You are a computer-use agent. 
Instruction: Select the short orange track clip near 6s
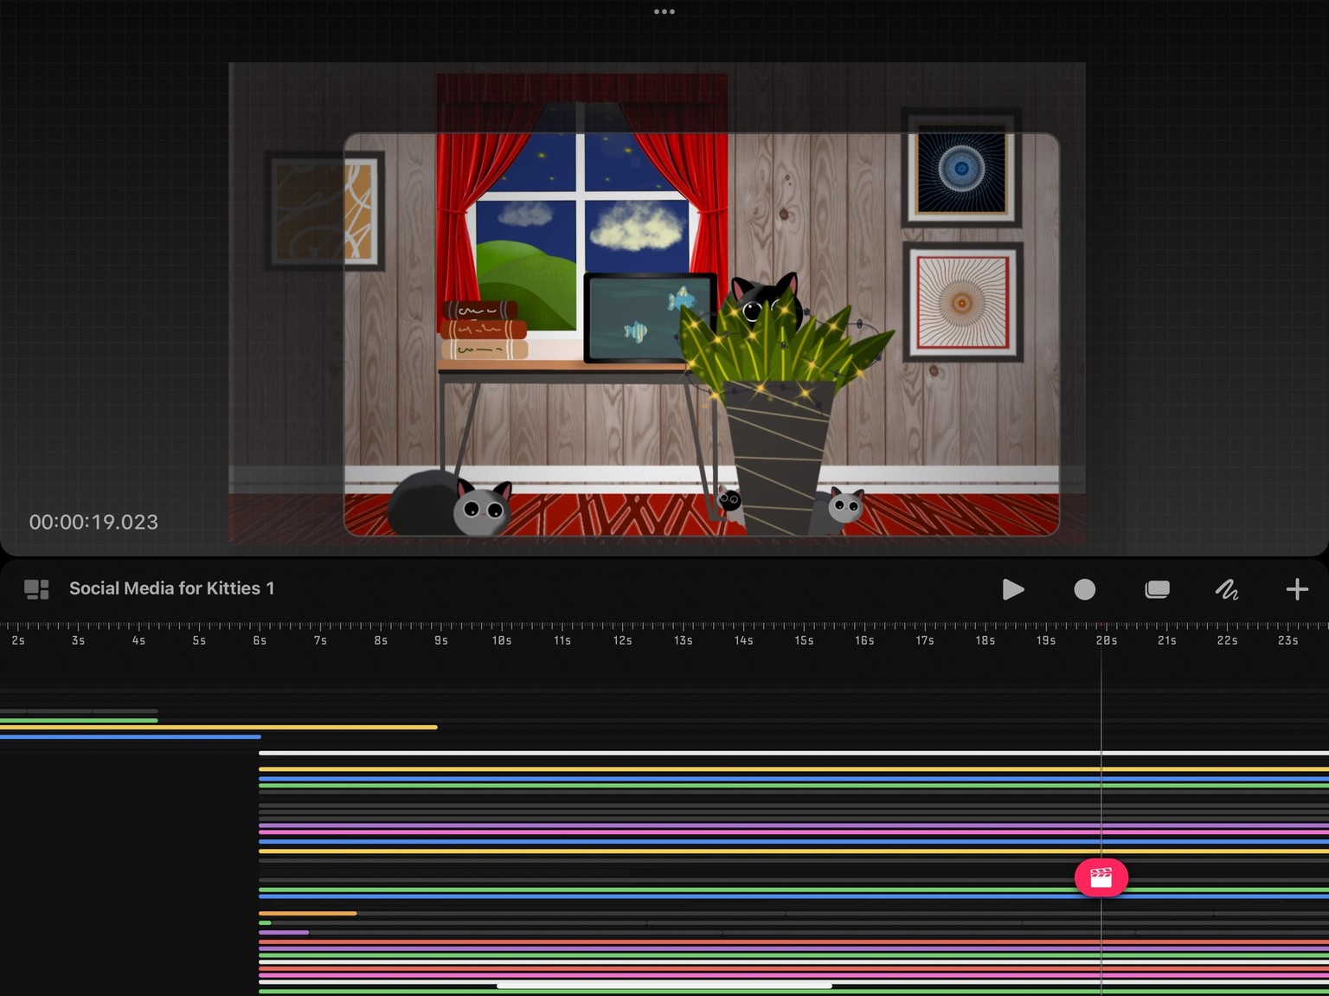(307, 913)
